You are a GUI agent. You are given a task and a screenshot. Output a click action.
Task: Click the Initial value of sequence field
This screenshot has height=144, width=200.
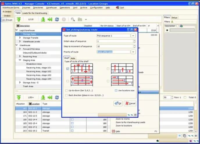tap(115, 41)
